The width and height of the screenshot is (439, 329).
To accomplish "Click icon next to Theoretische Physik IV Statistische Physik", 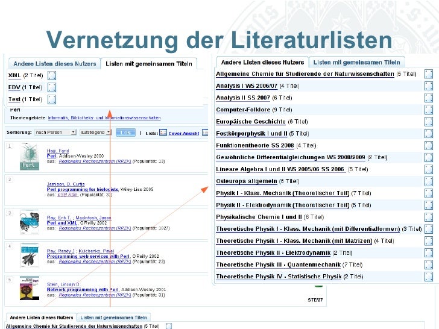I will [x=429, y=277].
